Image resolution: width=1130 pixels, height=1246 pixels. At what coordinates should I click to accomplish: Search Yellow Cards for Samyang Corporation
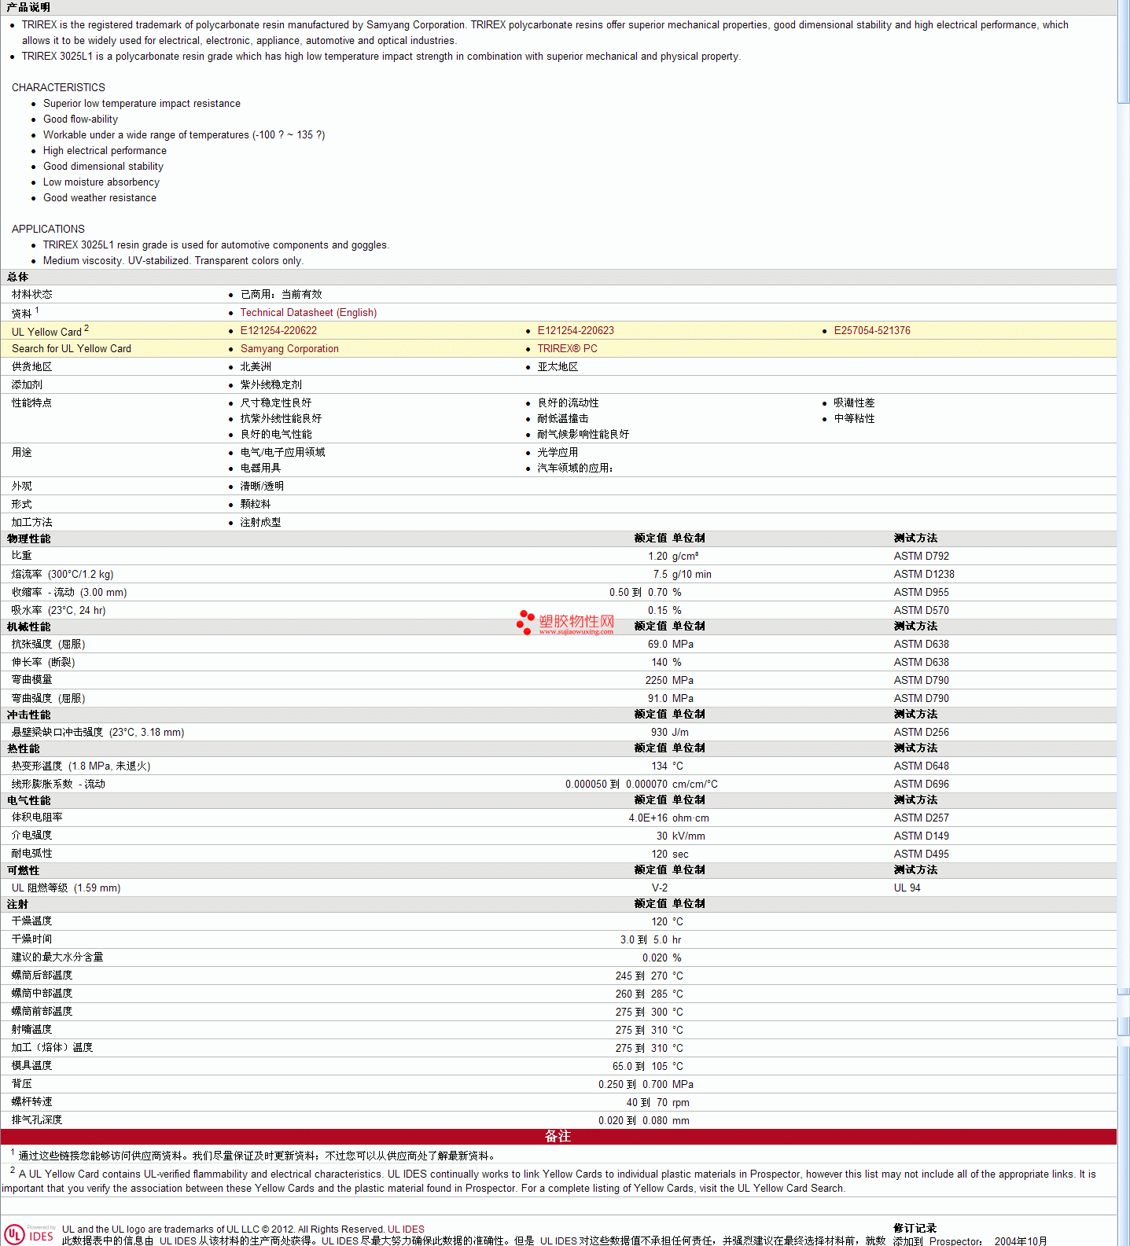coord(289,349)
